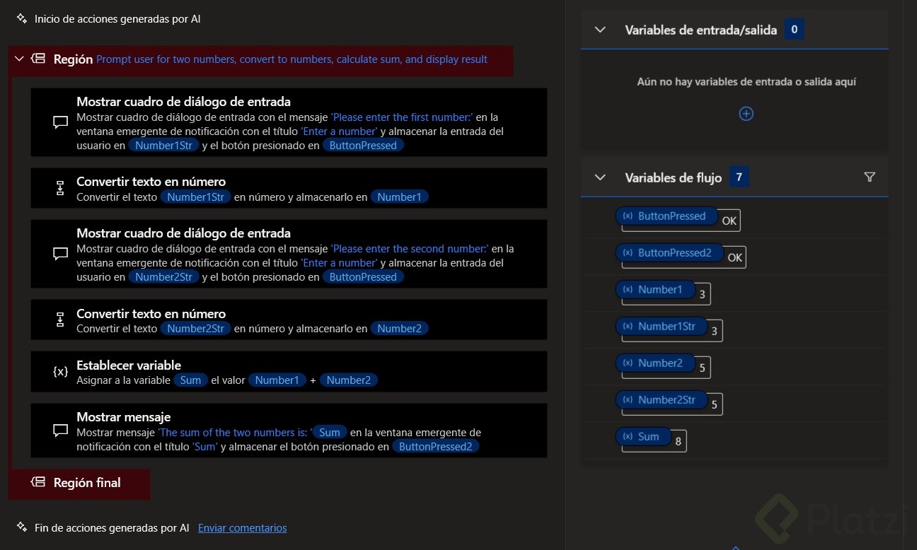Click the Sum chip in Establecer variable

pos(190,380)
